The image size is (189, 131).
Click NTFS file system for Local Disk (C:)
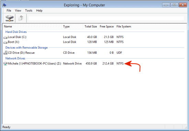[x=120, y=37]
